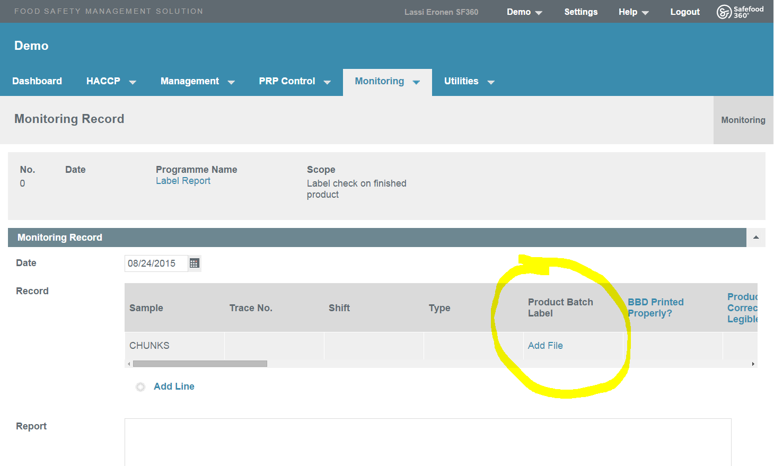The height and width of the screenshot is (466, 774).
Task: Click the Safefood 360° logo
Action: (x=740, y=12)
